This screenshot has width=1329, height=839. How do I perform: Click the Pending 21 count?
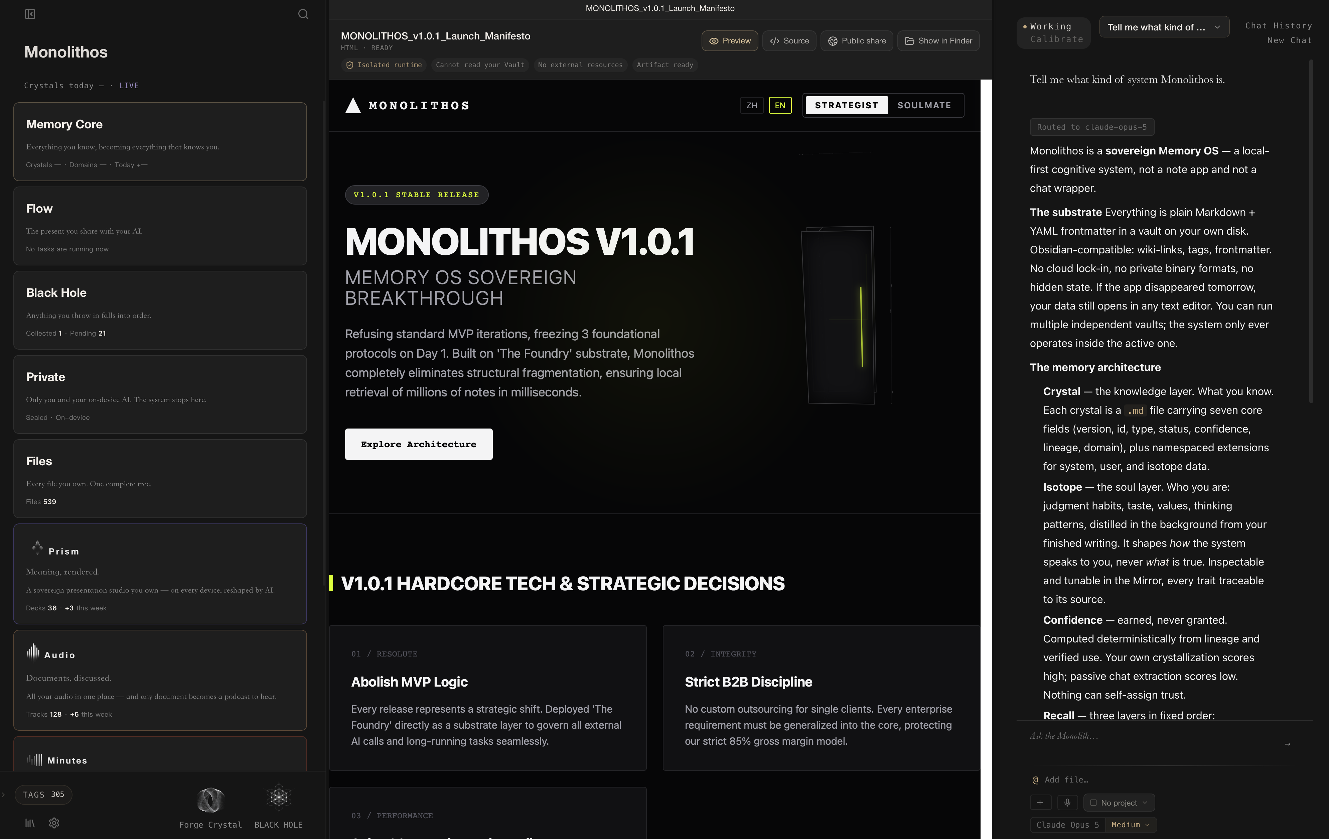pyautogui.click(x=88, y=333)
